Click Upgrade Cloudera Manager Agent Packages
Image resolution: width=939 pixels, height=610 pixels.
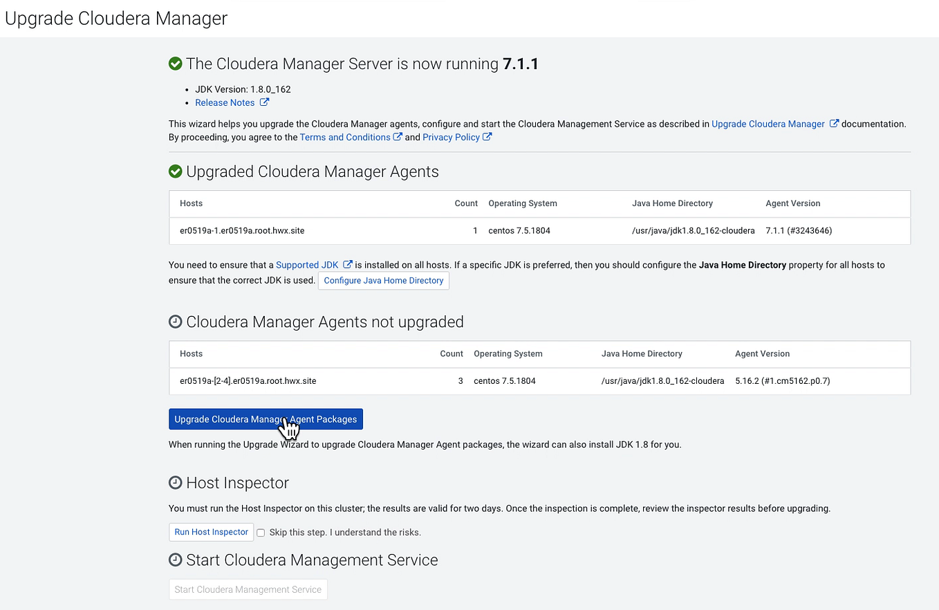click(x=266, y=419)
